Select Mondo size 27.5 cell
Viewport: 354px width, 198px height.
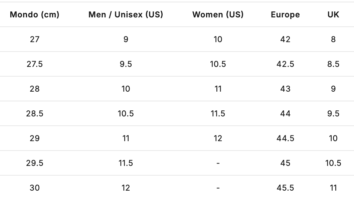pyautogui.click(x=34, y=64)
